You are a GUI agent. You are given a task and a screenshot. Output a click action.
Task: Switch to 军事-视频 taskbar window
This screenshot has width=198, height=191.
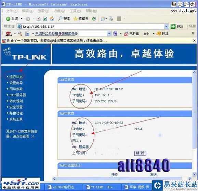tap(137, 187)
